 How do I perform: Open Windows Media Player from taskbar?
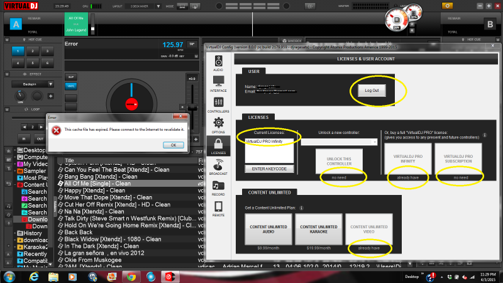72,277
